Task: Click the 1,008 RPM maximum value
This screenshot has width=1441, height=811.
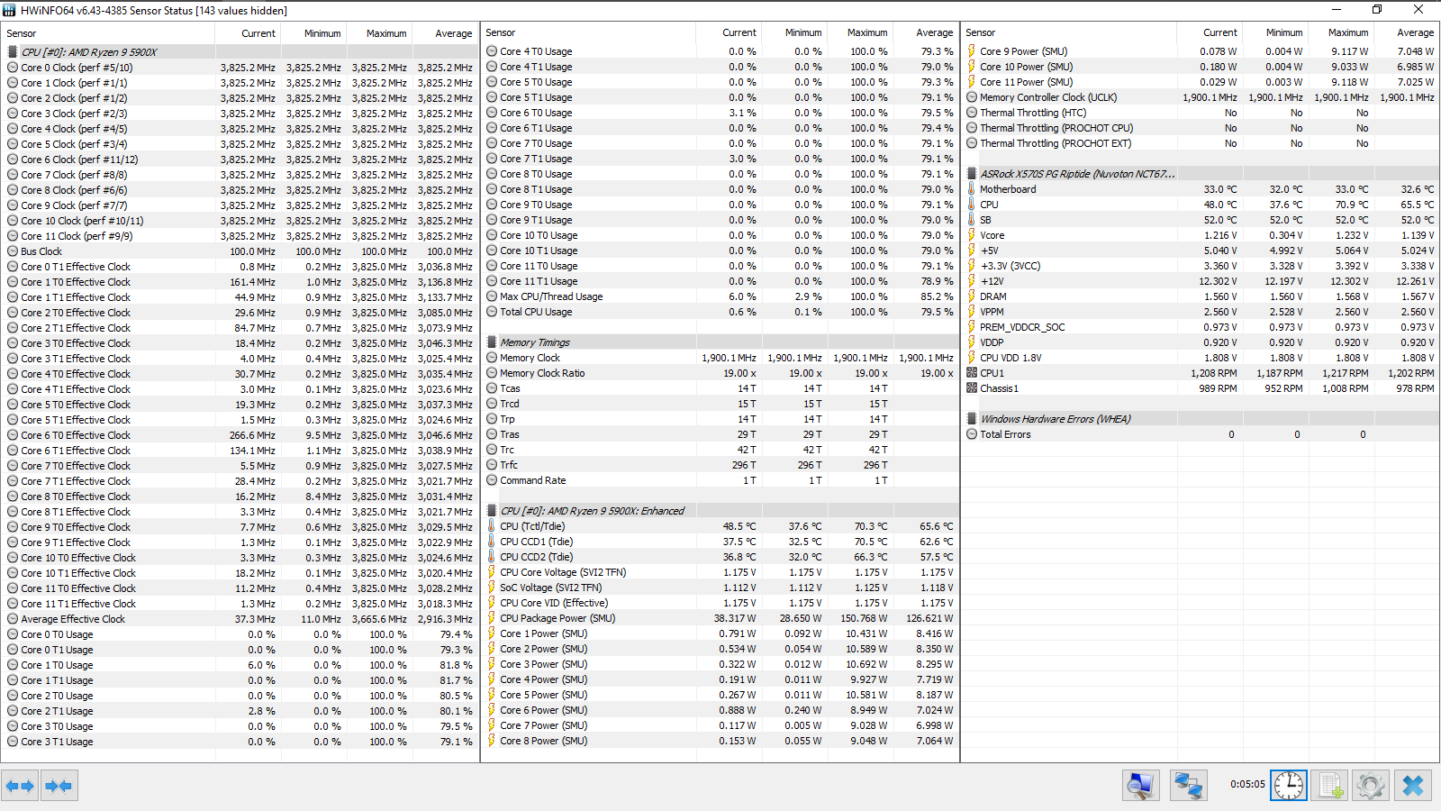Action: pyautogui.click(x=1346, y=388)
